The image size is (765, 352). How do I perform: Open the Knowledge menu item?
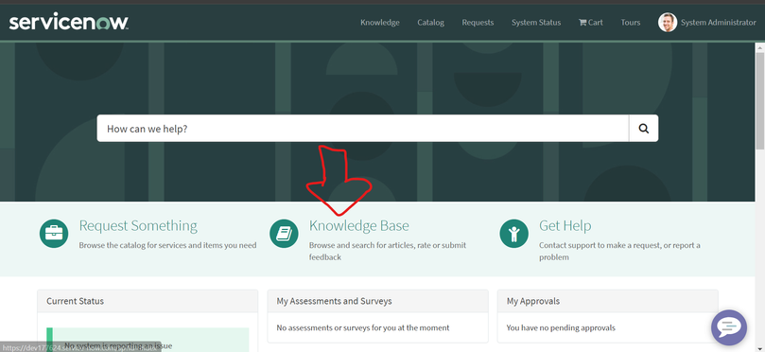pyautogui.click(x=379, y=23)
